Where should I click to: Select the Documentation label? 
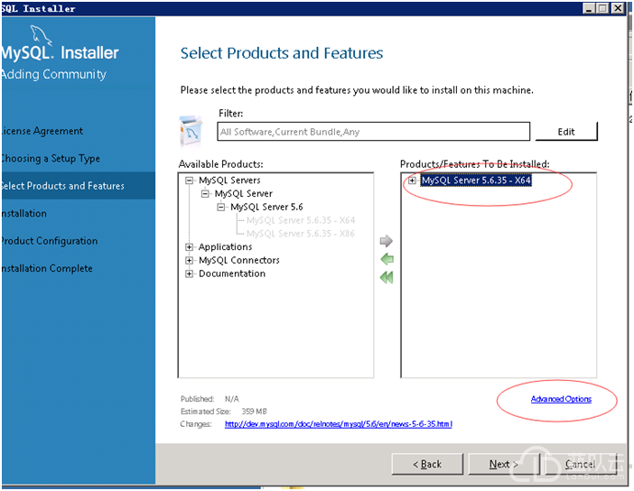(232, 273)
